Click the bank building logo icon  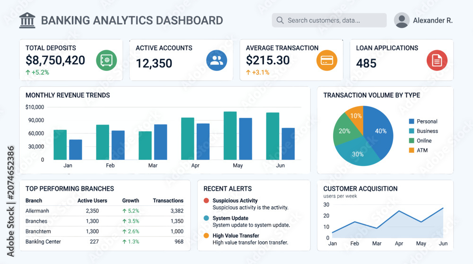27,20
